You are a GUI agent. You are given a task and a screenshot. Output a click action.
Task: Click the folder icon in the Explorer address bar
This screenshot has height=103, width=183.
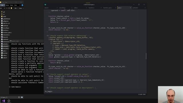pos(11,8)
